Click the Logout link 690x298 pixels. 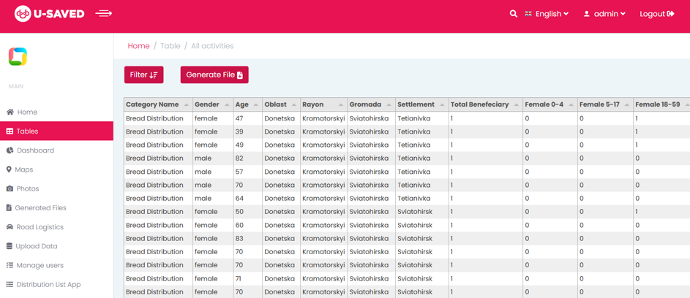point(656,14)
